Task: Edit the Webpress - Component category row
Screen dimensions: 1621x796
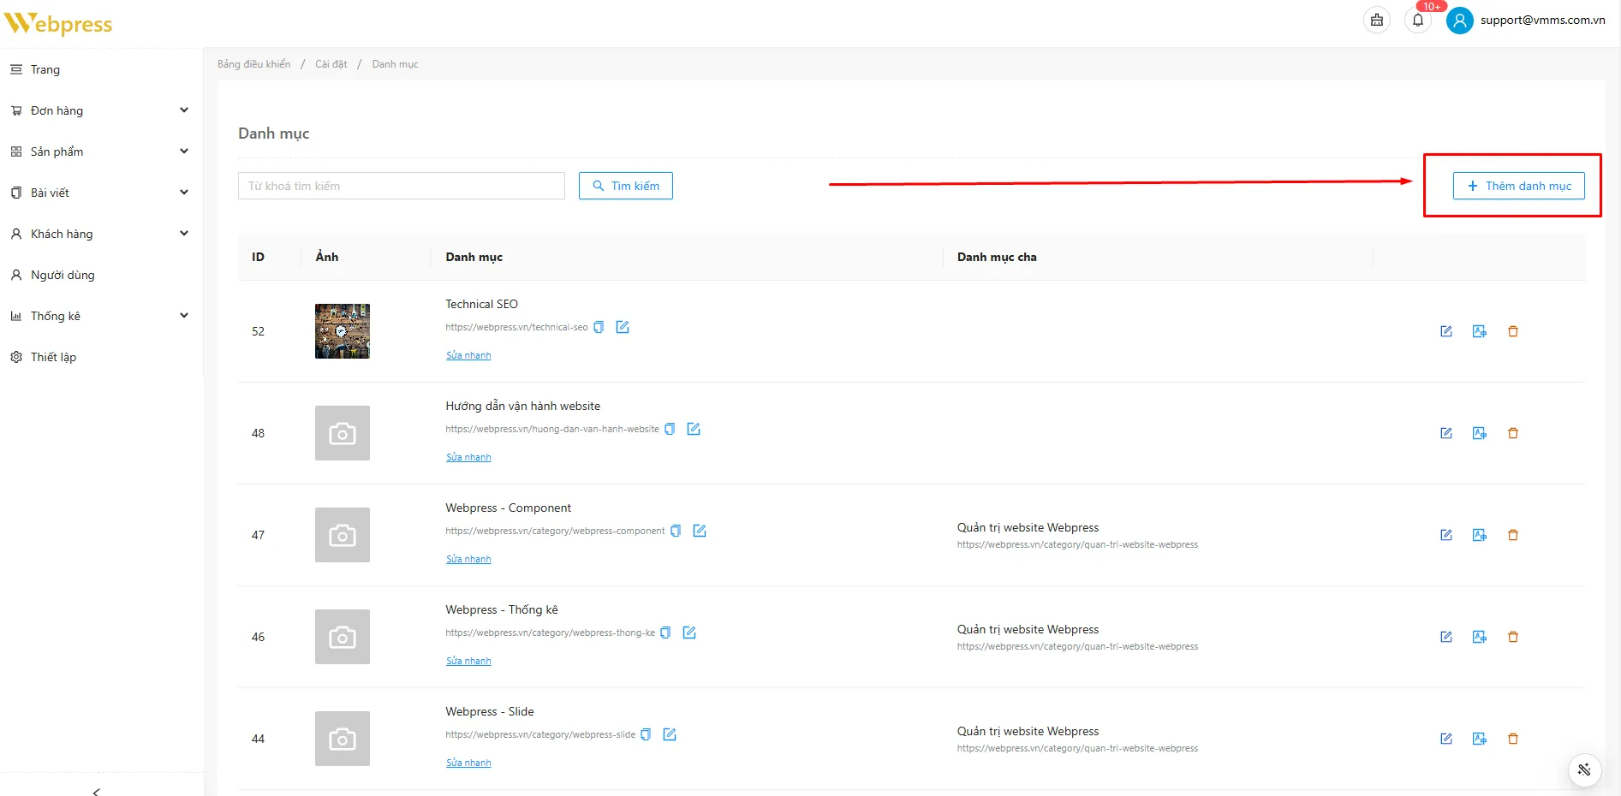Action: 1446,535
